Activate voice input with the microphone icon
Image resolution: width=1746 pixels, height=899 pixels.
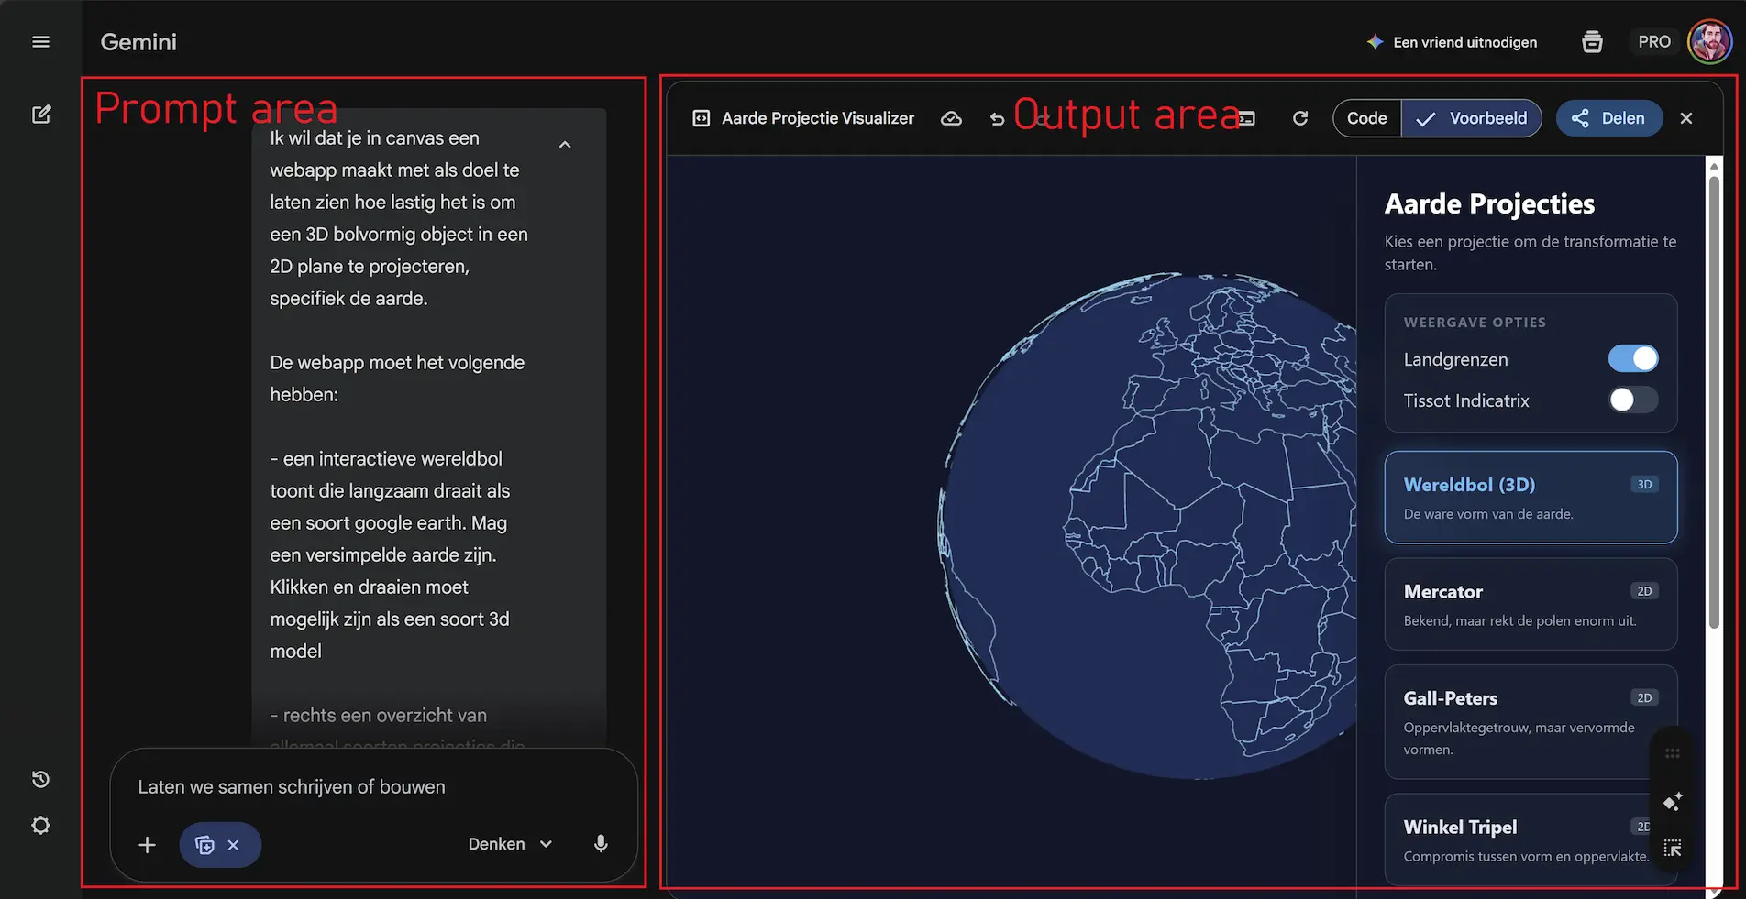601,843
